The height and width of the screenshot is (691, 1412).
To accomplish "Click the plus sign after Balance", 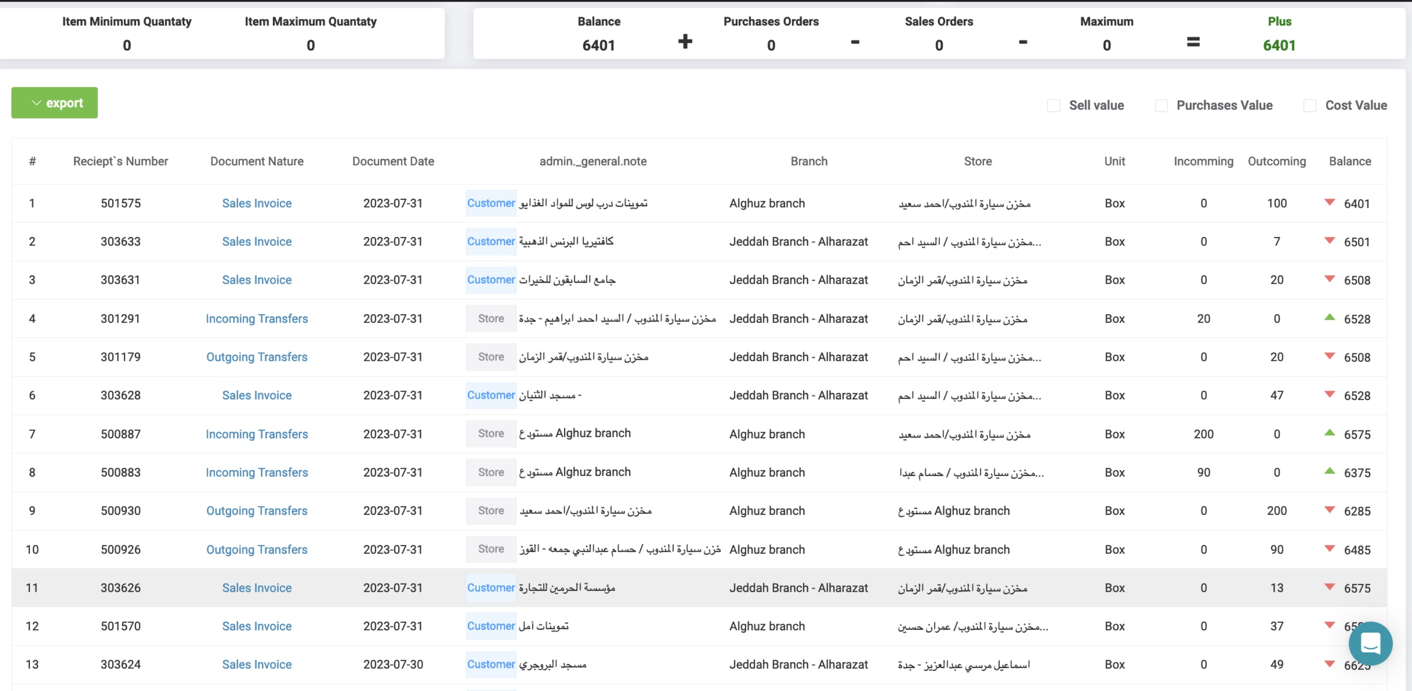I will 684,42.
